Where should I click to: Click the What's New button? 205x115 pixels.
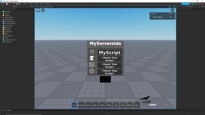pos(185,4)
